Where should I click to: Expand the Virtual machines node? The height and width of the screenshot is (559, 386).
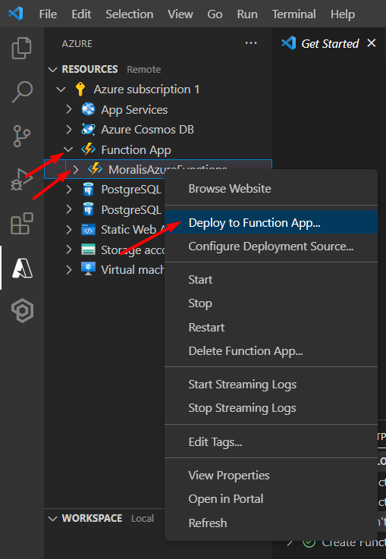pyautogui.click(x=69, y=269)
